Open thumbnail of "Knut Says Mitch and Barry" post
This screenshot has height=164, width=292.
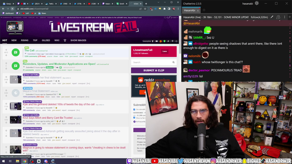click(x=16, y=120)
